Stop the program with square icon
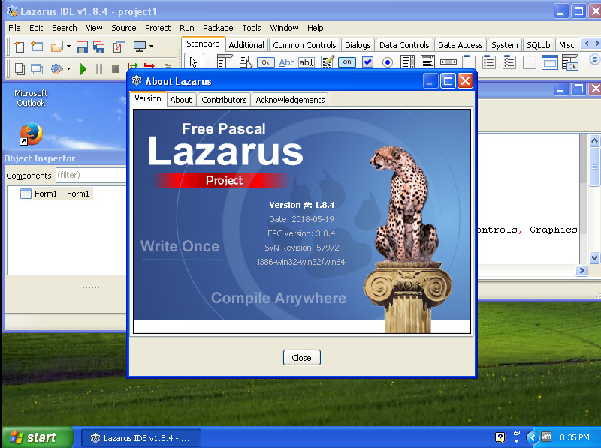Viewport: 601px width, 448px height. point(116,69)
